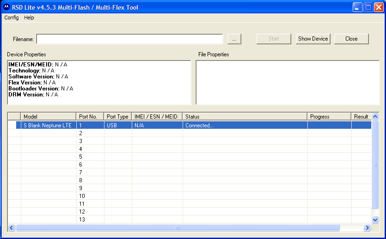The width and height of the screenshot is (386, 239).
Task: Select port number 5 row
Action: (x=190, y=157)
